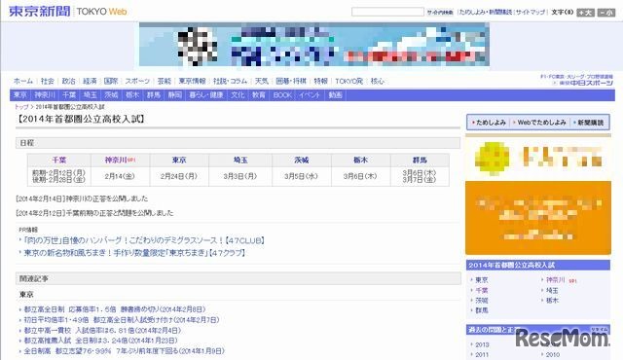The width and height of the screenshot is (623, 360).
Task: Focus the site search input field
Action: (x=387, y=12)
